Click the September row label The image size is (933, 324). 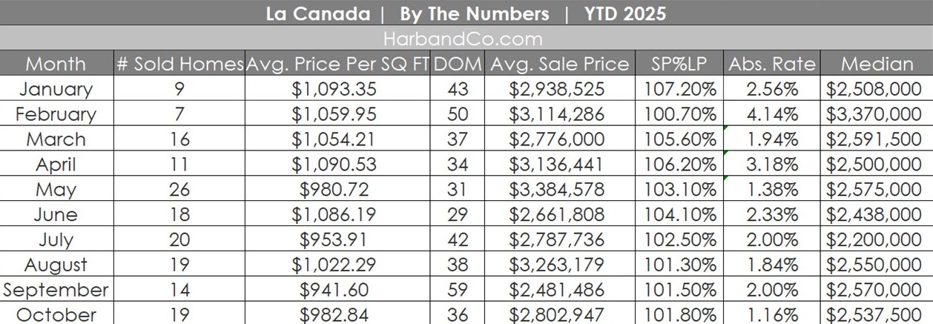(56, 290)
